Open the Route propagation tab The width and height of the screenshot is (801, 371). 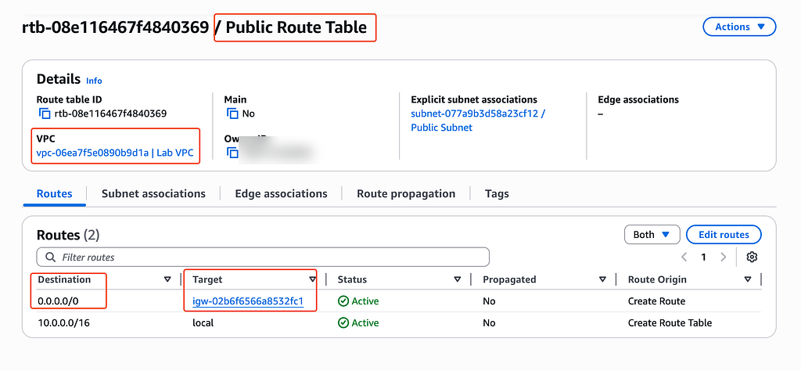tap(406, 193)
